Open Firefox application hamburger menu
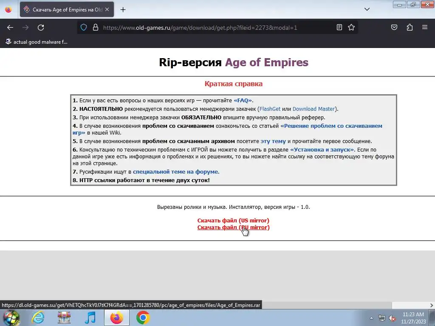This screenshot has width=435, height=326. (x=425, y=27)
